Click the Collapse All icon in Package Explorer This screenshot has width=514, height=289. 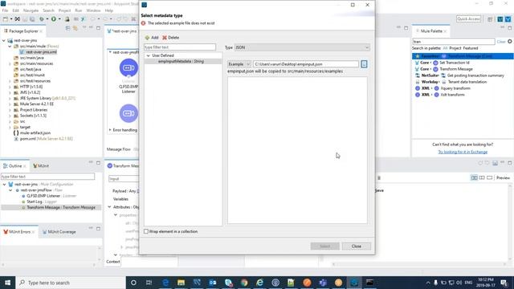pyautogui.click(x=67, y=29)
